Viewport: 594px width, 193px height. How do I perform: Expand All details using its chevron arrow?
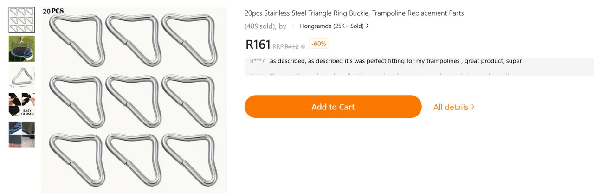[x=473, y=107]
